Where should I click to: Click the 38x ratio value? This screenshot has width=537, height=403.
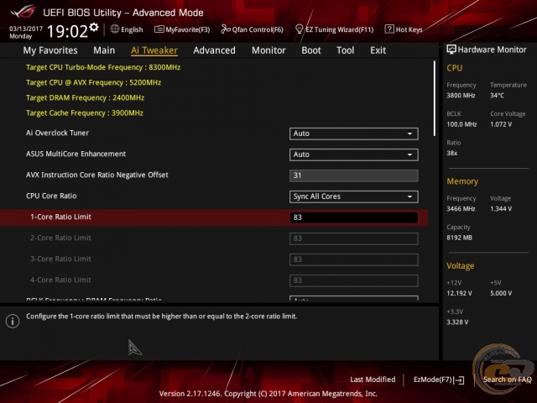pos(451,153)
